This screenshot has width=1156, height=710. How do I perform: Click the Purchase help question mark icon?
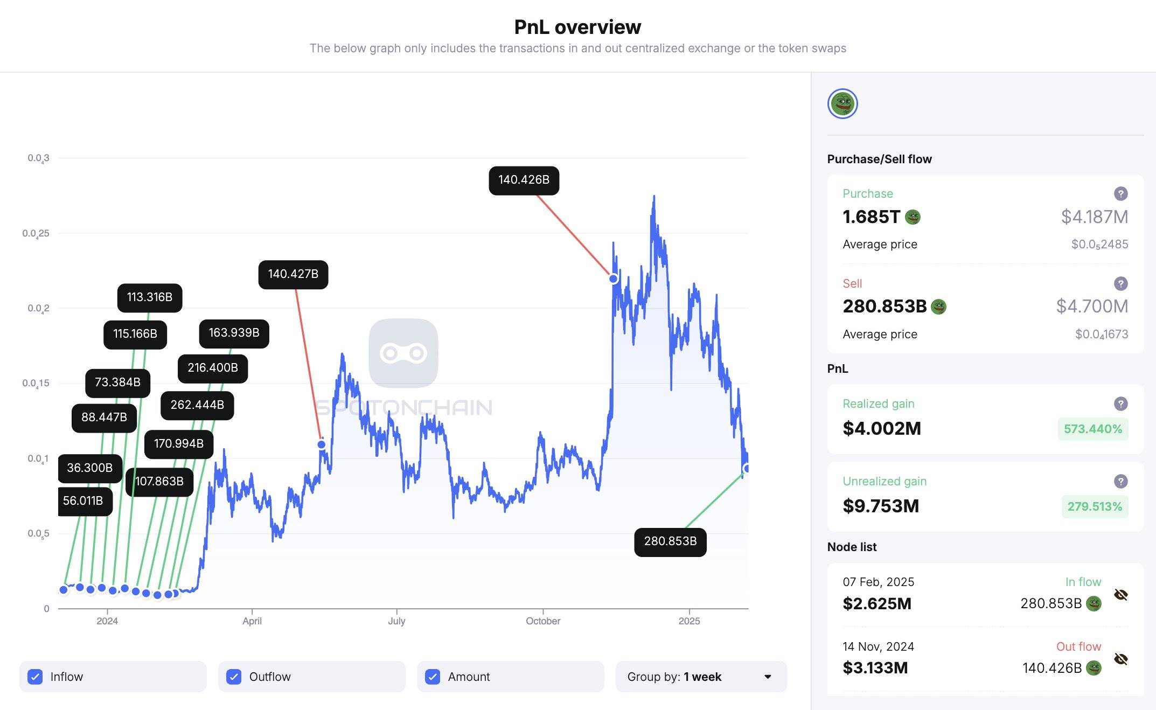pos(1120,194)
